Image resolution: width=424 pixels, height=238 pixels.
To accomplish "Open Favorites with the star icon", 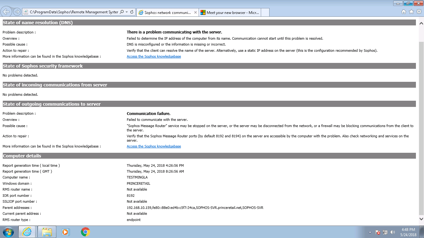I will [411, 12].
